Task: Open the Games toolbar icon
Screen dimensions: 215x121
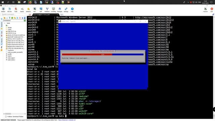Action: click(22, 10)
